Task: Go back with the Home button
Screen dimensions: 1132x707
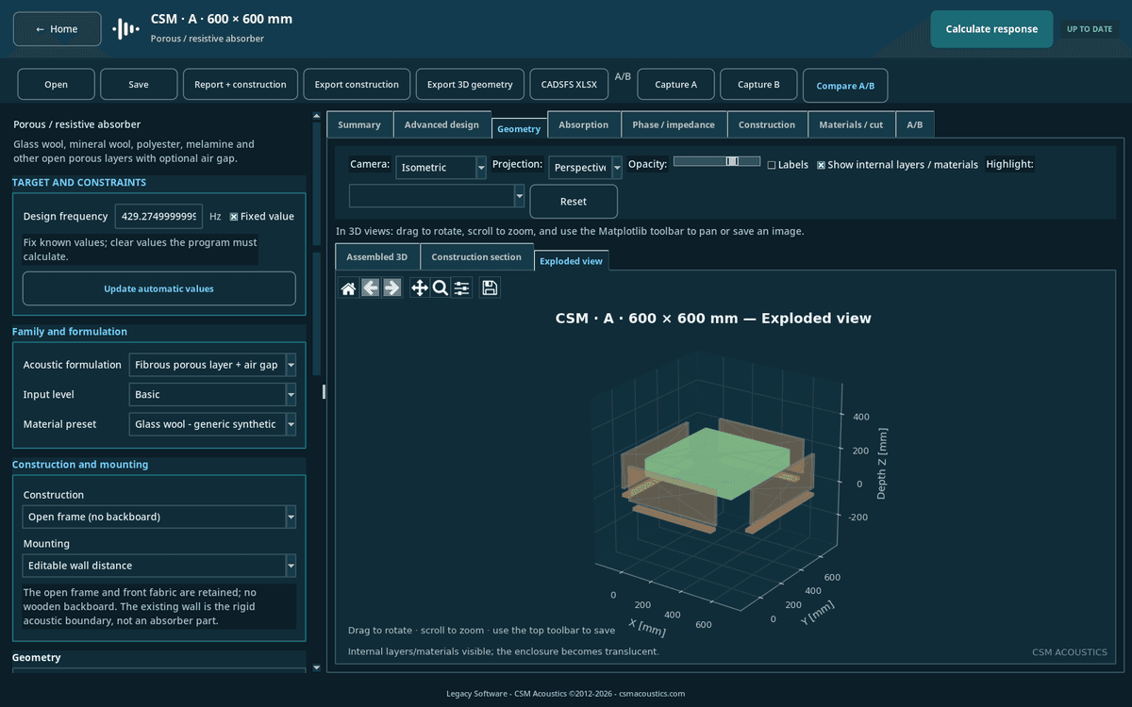Action: pyautogui.click(x=57, y=29)
